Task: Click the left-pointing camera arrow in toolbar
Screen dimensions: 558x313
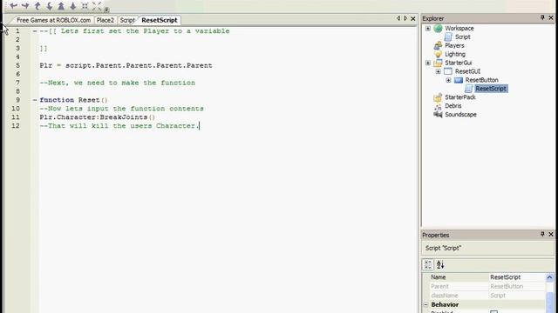Action: 14,6
